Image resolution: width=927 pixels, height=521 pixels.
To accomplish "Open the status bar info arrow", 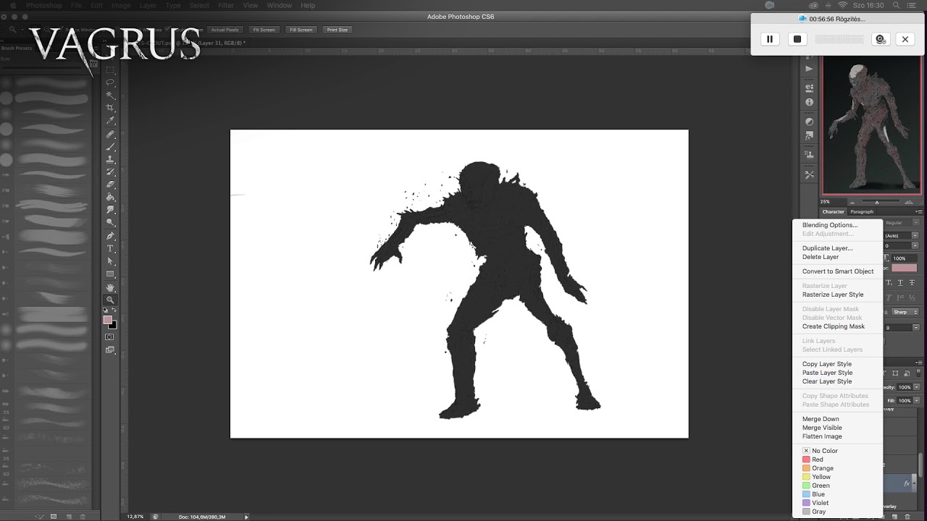I will (246, 517).
